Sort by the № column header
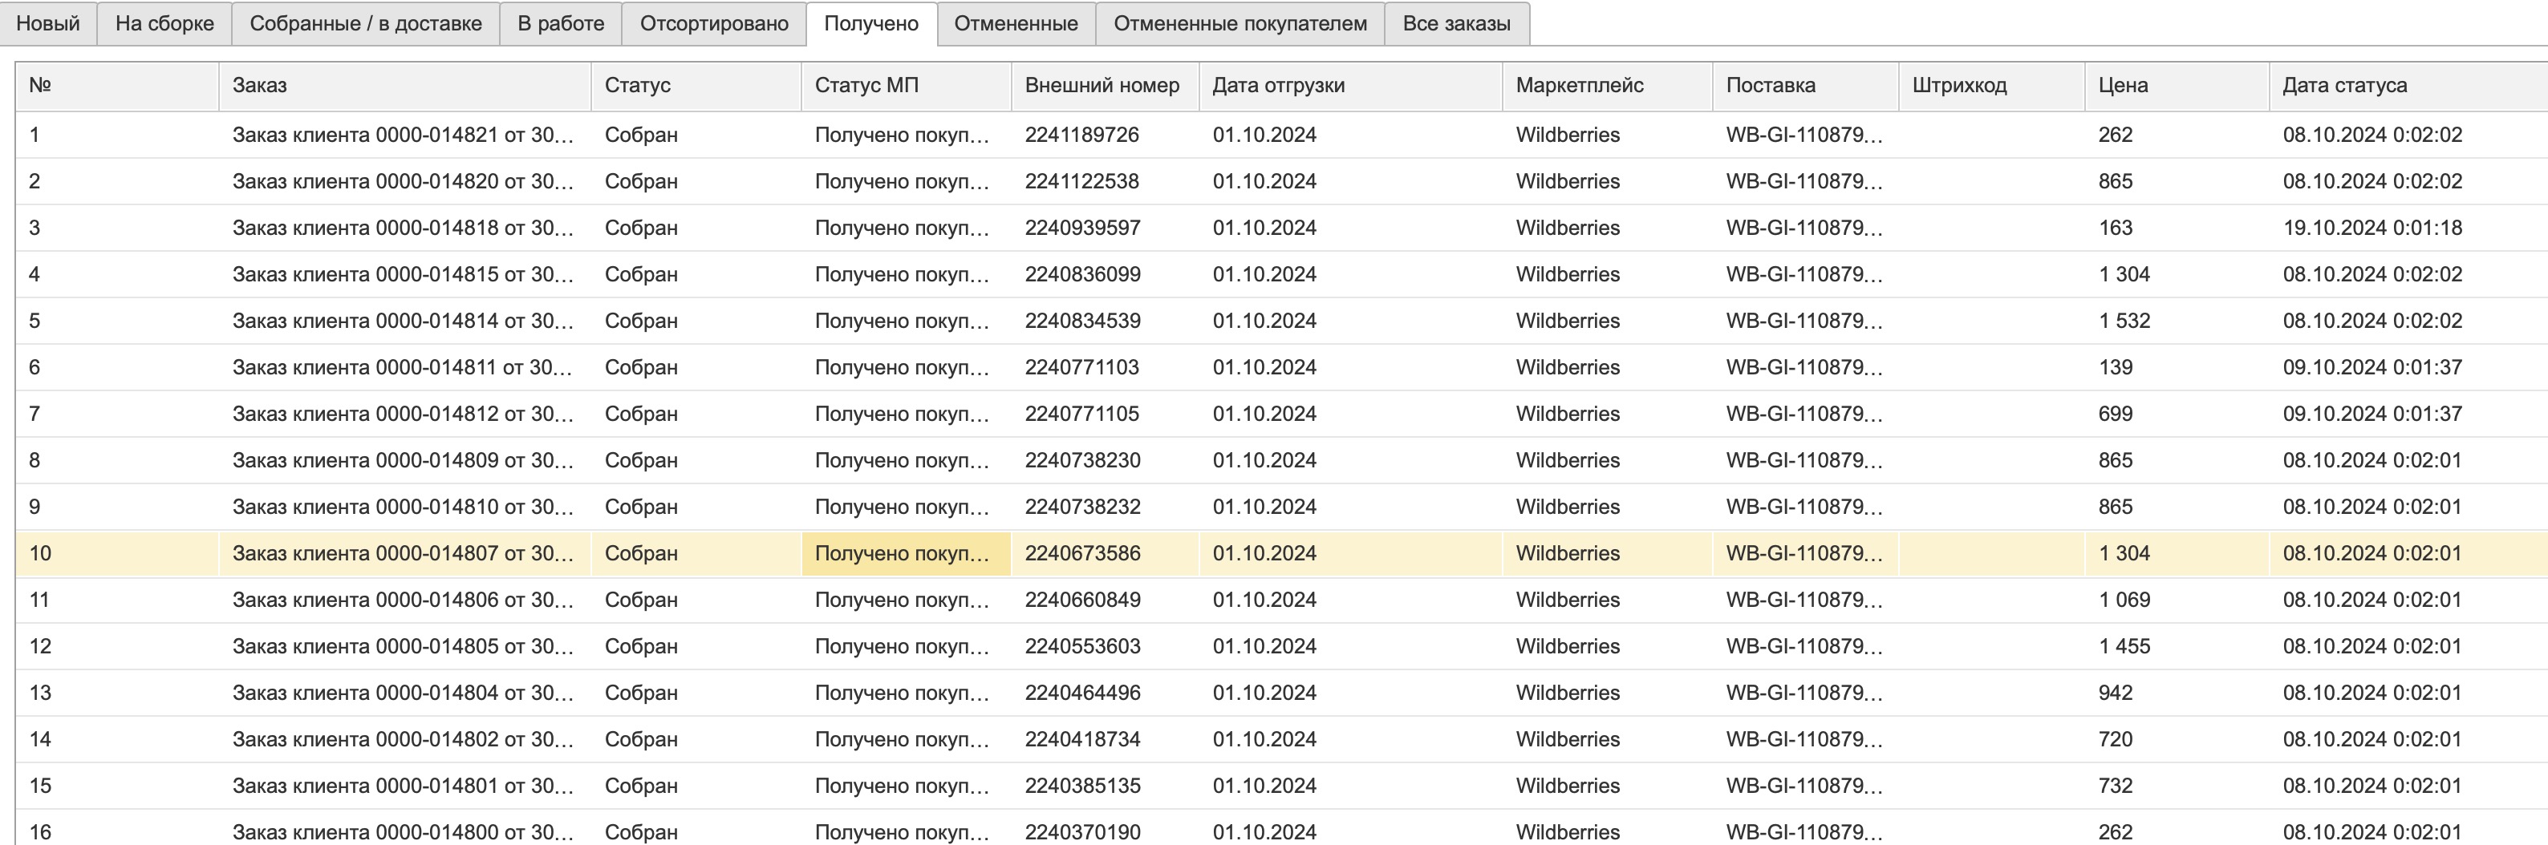Image resolution: width=2548 pixels, height=845 pixels. [x=116, y=86]
